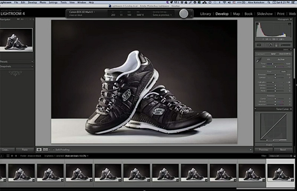This screenshot has height=191, width=297.
Task: Open Develop Settings 'Same as previous' dropdown
Action: [x=162, y=15]
